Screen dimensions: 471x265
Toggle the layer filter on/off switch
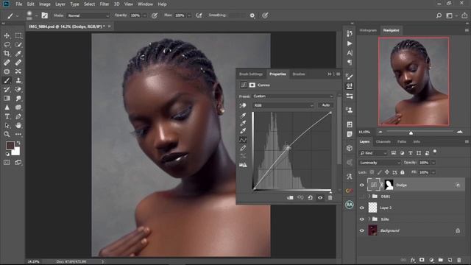[x=435, y=152]
